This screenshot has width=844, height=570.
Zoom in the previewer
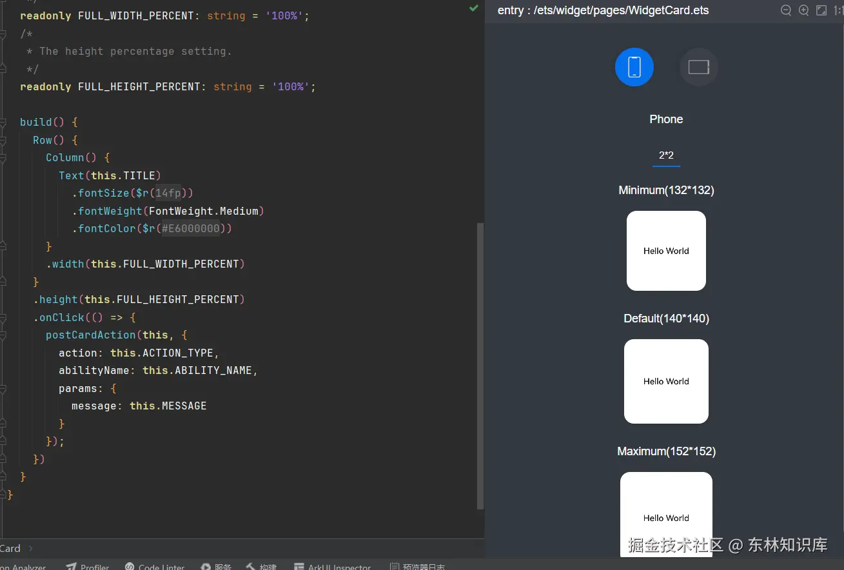[x=803, y=10]
